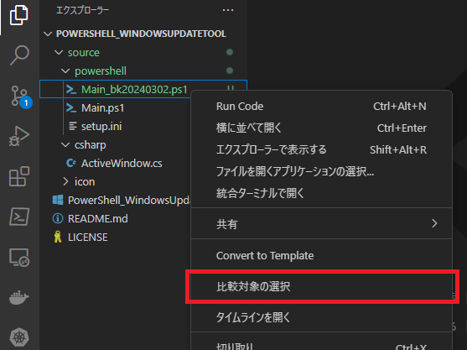Select エクスプローラーで表示する menu entry
This screenshot has width=467, height=350.
321,149
